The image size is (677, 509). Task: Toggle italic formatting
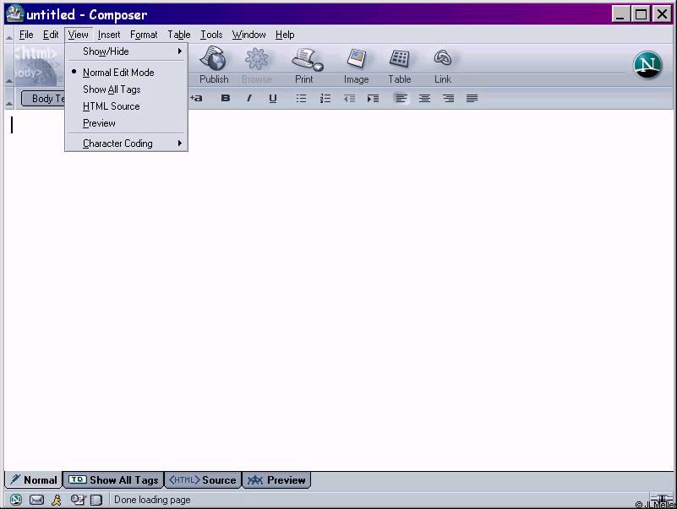[x=248, y=99]
